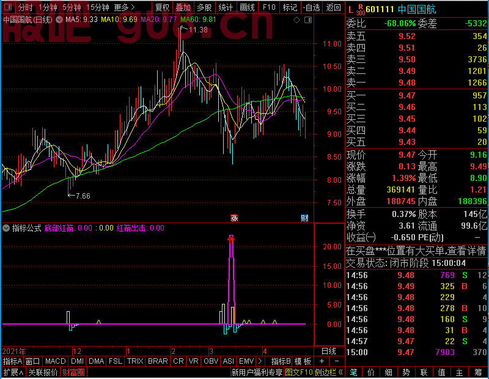Select the 联 linked tab
The width and height of the screenshot is (489, 379).
[424, 372]
